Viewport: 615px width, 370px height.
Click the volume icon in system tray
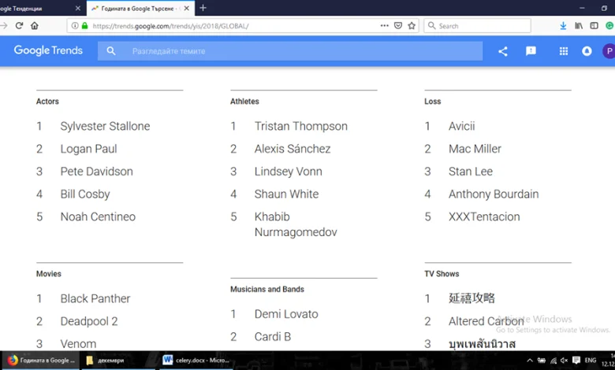564,361
